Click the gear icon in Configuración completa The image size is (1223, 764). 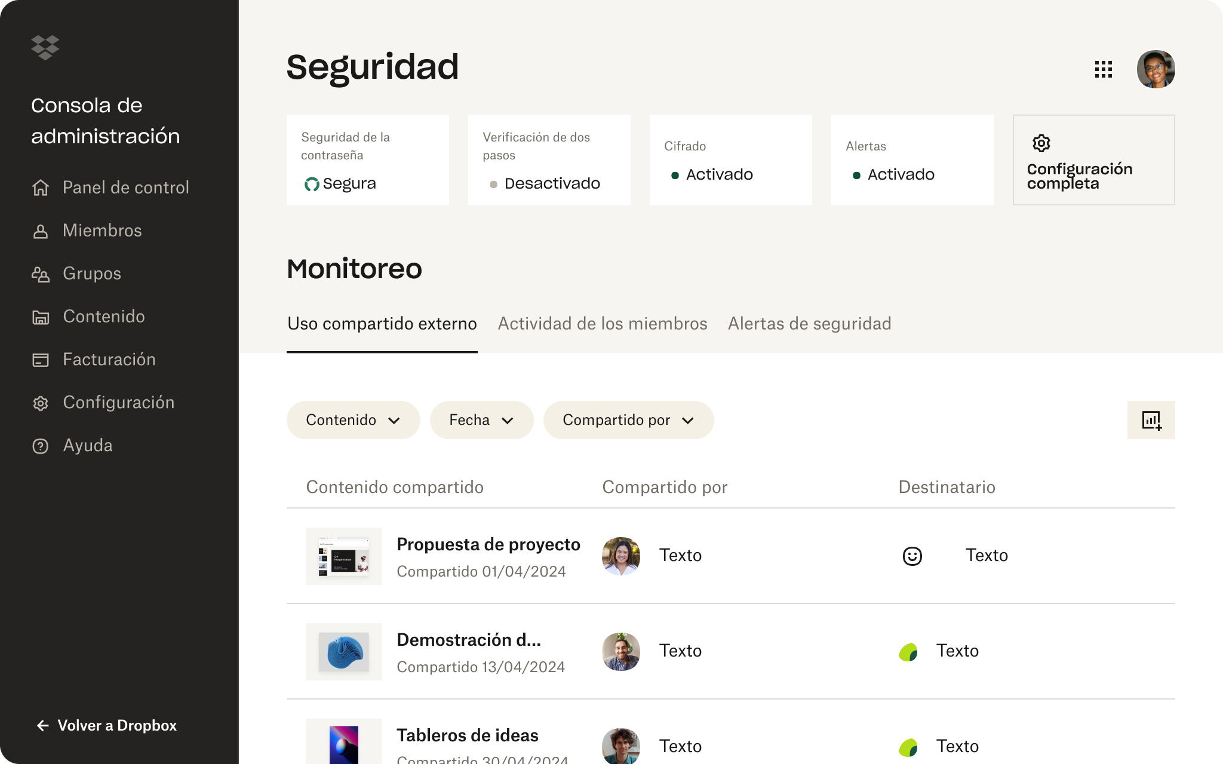coord(1041,143)
